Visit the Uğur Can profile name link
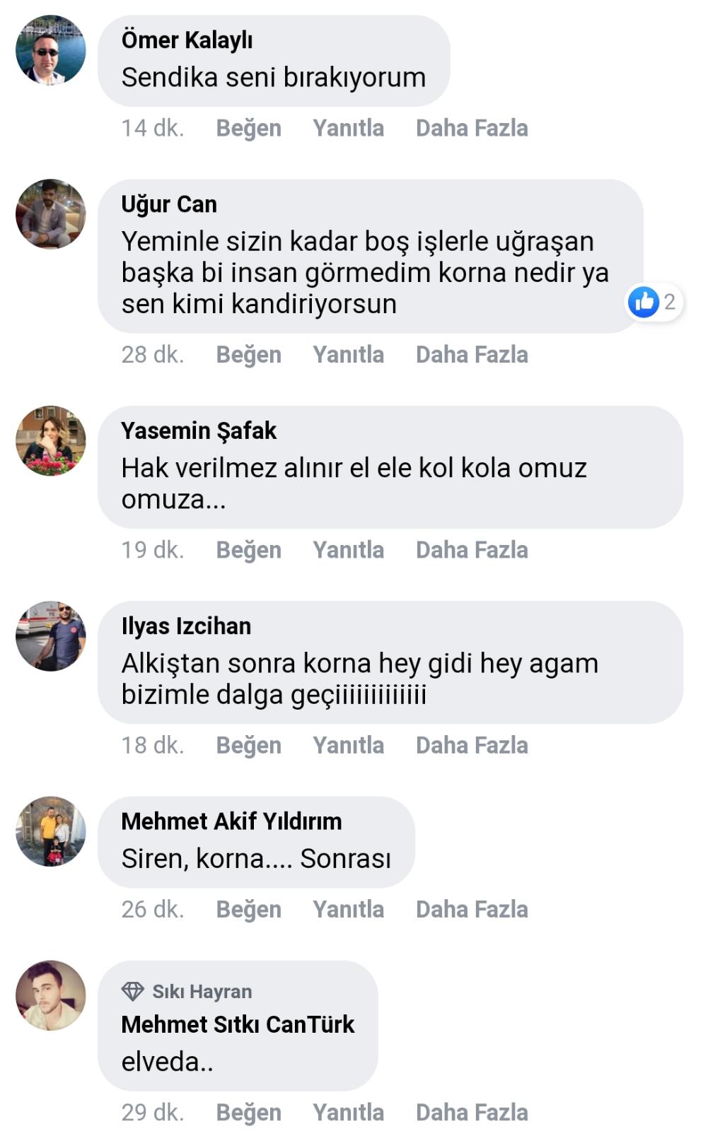Screen dimensions: 703x1131 [169, 204]
